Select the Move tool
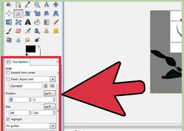Image resolution: width=184 pixels, height=131 pixels. [x=56, y=5]
